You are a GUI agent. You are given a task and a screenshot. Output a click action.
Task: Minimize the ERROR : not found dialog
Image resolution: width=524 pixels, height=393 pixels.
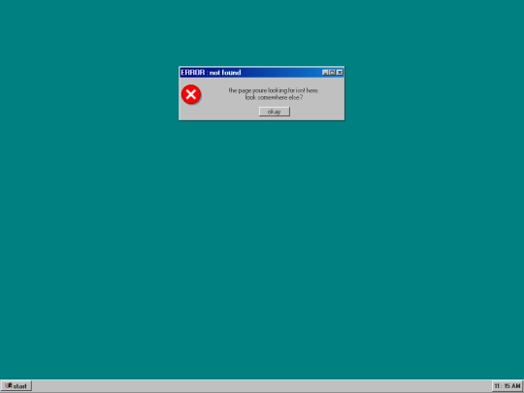click(325, 73)
